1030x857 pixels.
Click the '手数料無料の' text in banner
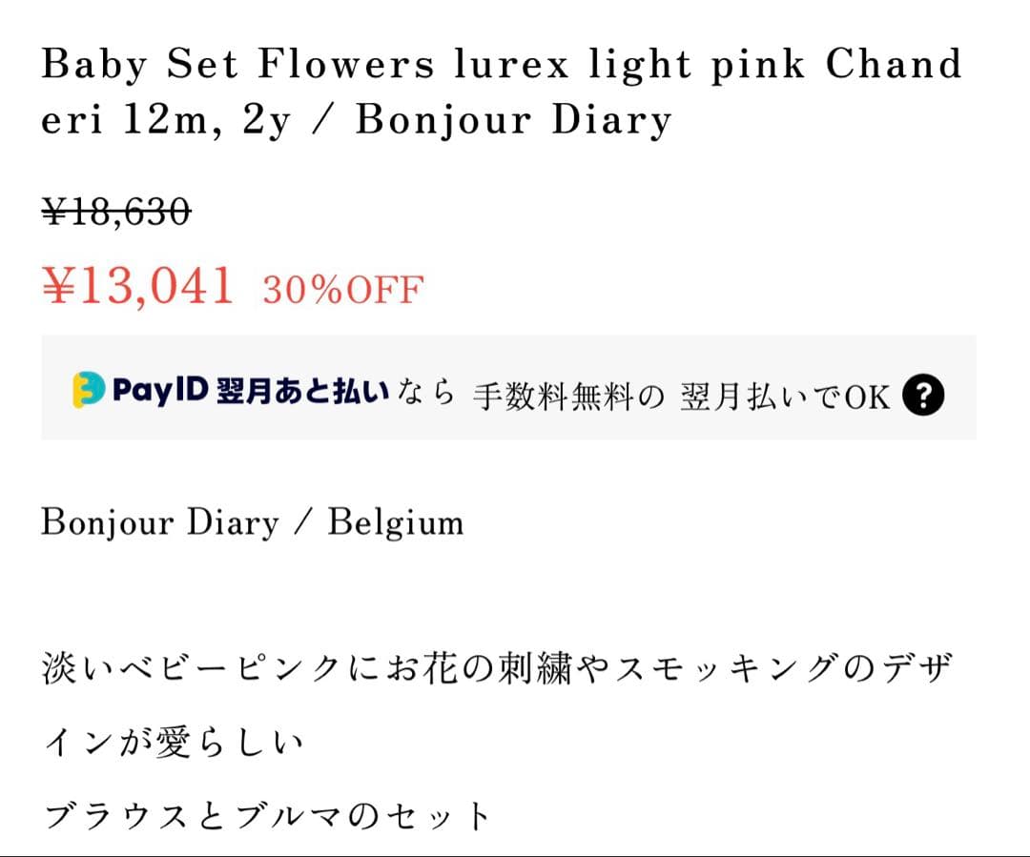pyautogui.click(x=567, y=395)
